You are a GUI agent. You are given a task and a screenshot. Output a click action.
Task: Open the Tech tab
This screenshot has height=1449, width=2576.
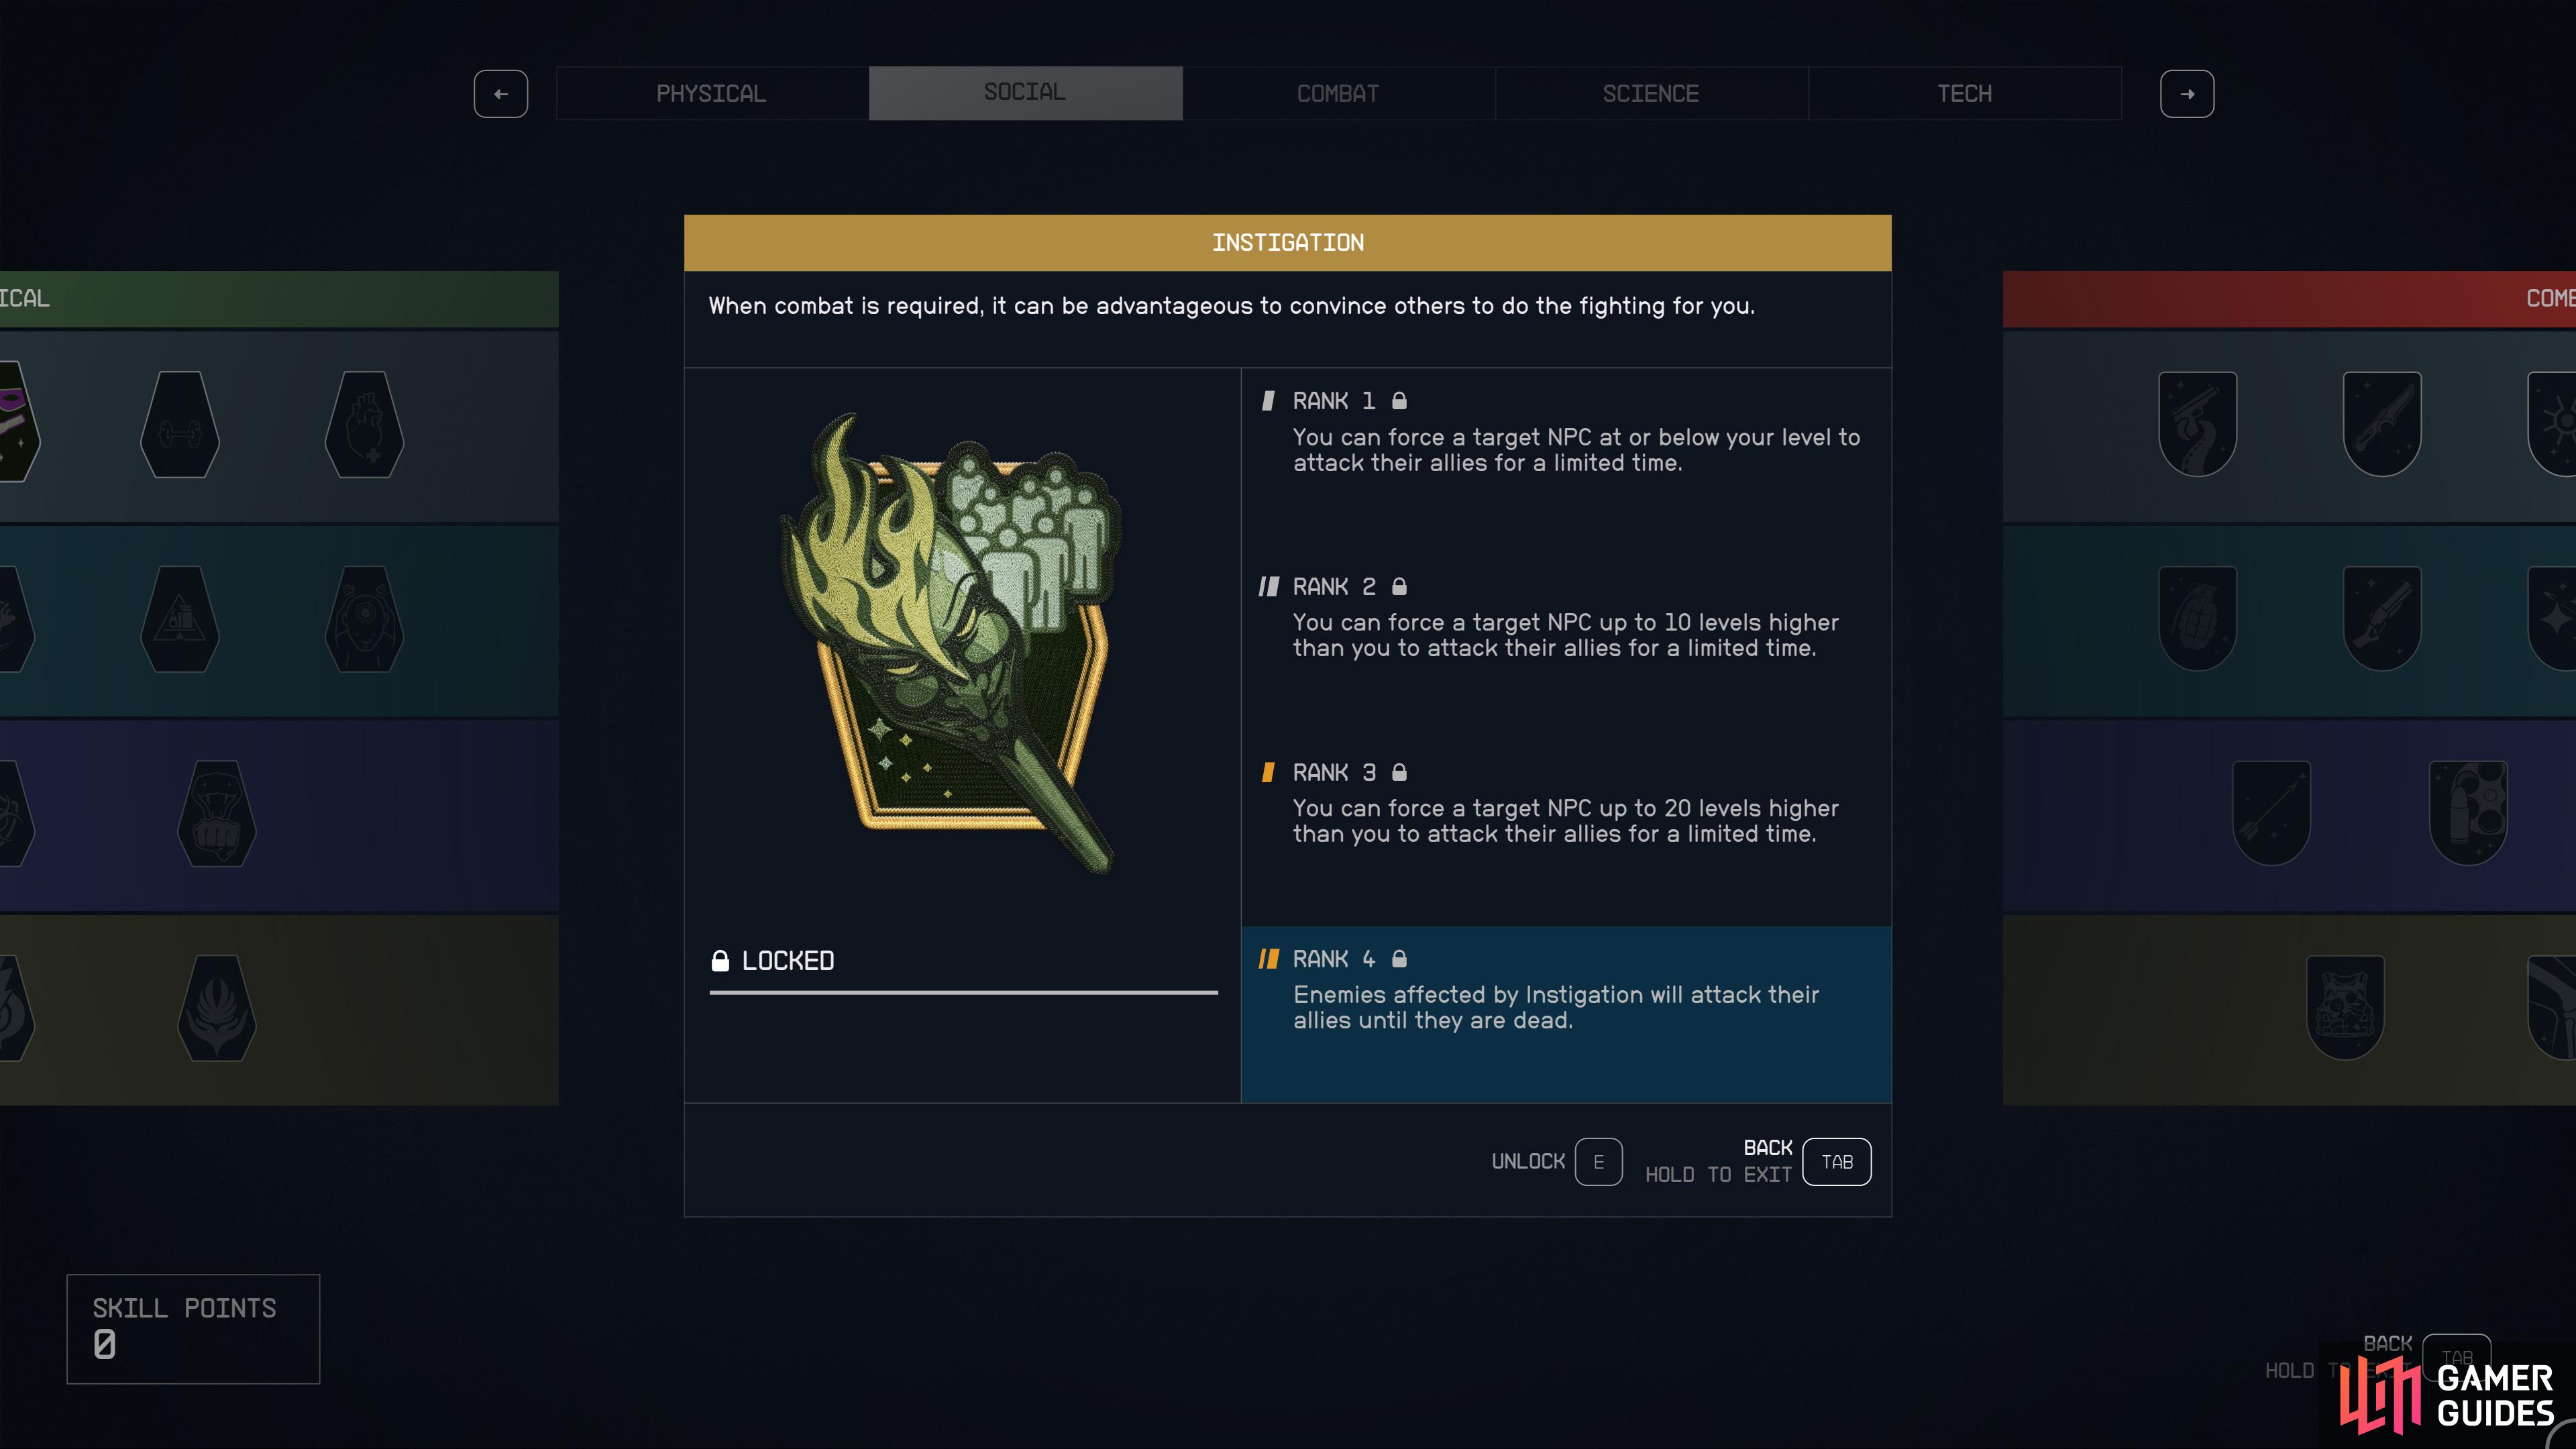click(x=1964, y=94)
